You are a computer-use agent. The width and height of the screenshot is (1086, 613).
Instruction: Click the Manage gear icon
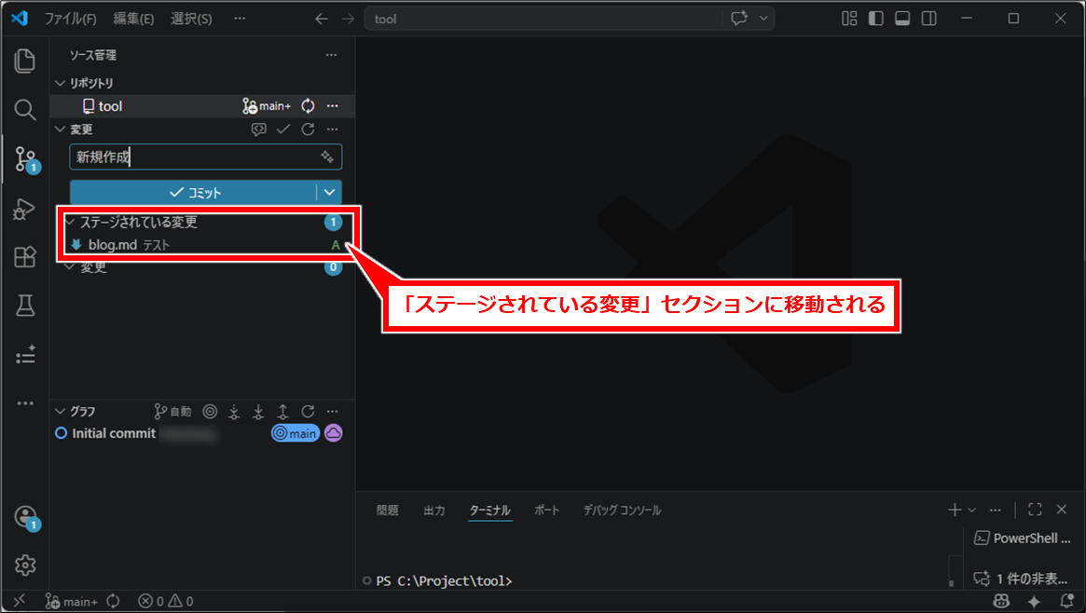(25, 565)
